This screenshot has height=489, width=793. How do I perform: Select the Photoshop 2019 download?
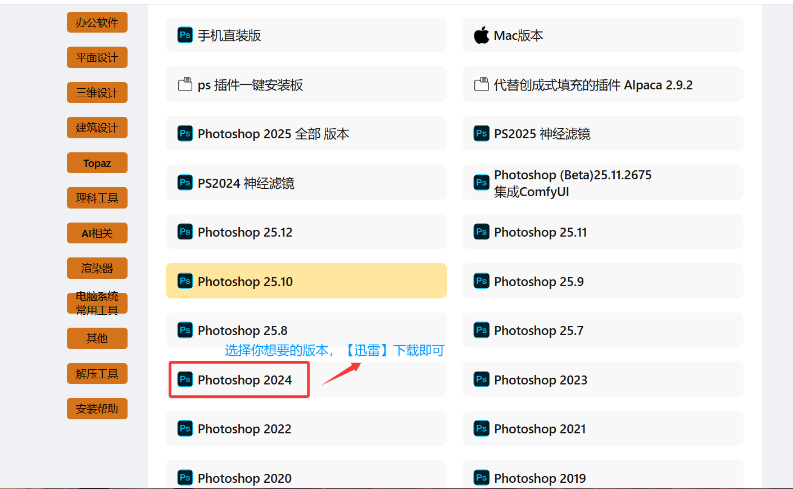[603, 474]
